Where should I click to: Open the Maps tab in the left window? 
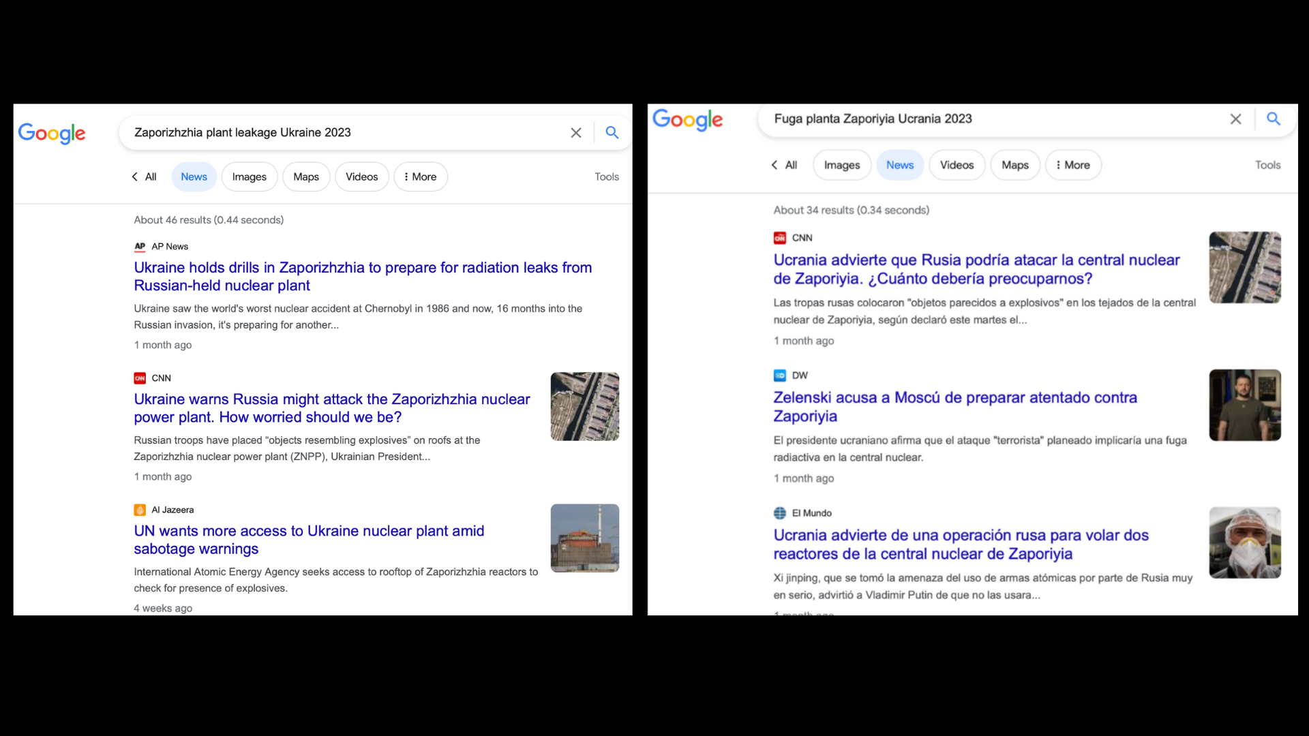[x=306, y=177]
